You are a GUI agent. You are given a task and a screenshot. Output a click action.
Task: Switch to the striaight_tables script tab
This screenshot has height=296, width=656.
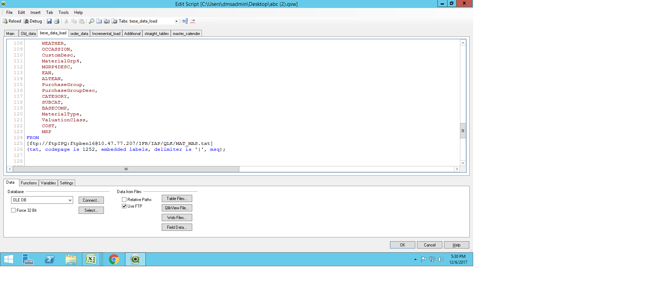157,34
